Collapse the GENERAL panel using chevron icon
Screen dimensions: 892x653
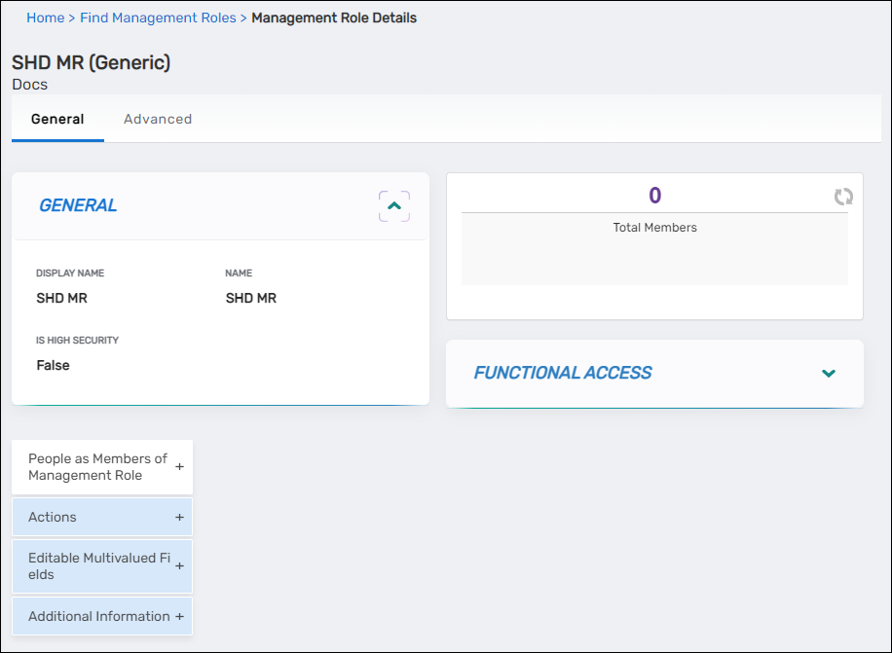tap(393, 206)
